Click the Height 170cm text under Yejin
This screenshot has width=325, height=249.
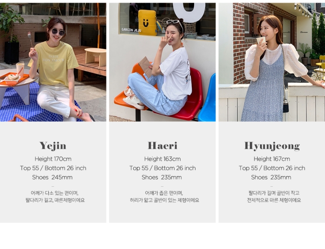click(x=53, y=159)
